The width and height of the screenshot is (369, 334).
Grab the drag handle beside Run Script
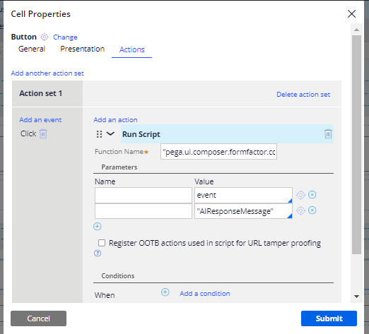coord(99,134)
